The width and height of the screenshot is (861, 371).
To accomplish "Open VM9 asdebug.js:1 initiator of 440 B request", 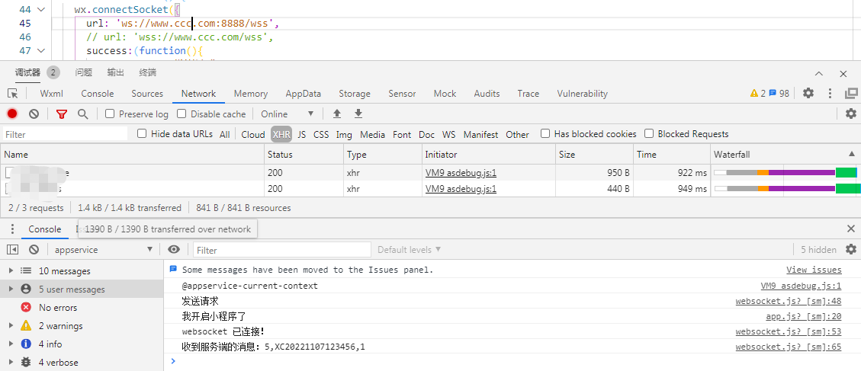I will pos(461,189).
